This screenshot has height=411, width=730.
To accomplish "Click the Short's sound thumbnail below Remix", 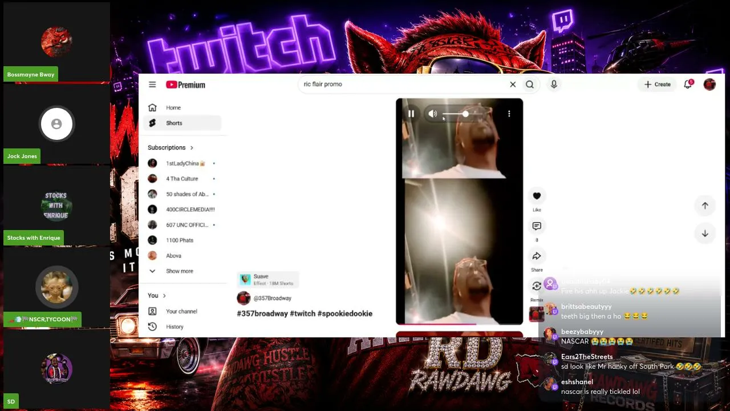I will (x=537, y=314).
